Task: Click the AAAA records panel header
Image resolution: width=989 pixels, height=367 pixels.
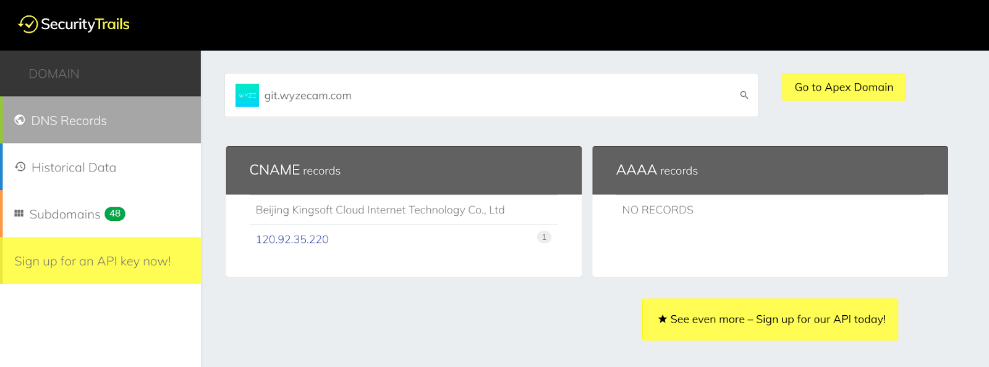Action: 770,170
